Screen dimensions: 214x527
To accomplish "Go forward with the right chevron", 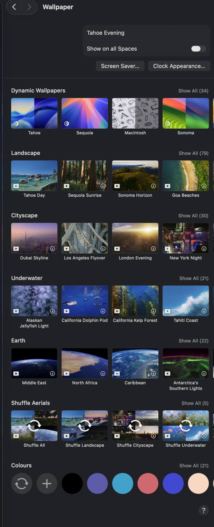I will pos(29,7).
